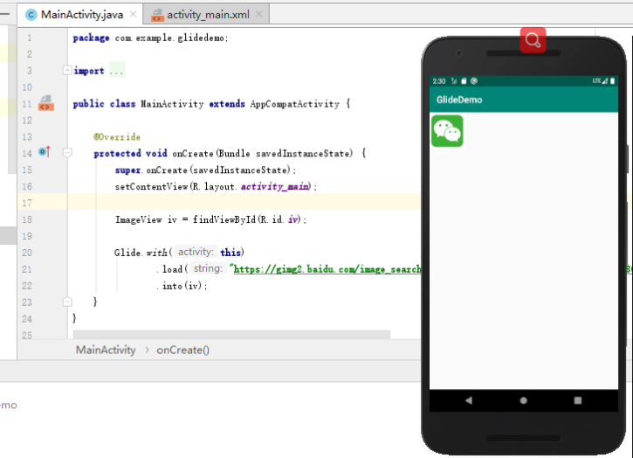Image resolution: width=633 pixels, height=458 pixels.
Task: Click the 'activity:' parameter hint
Action: pos(196,252)
